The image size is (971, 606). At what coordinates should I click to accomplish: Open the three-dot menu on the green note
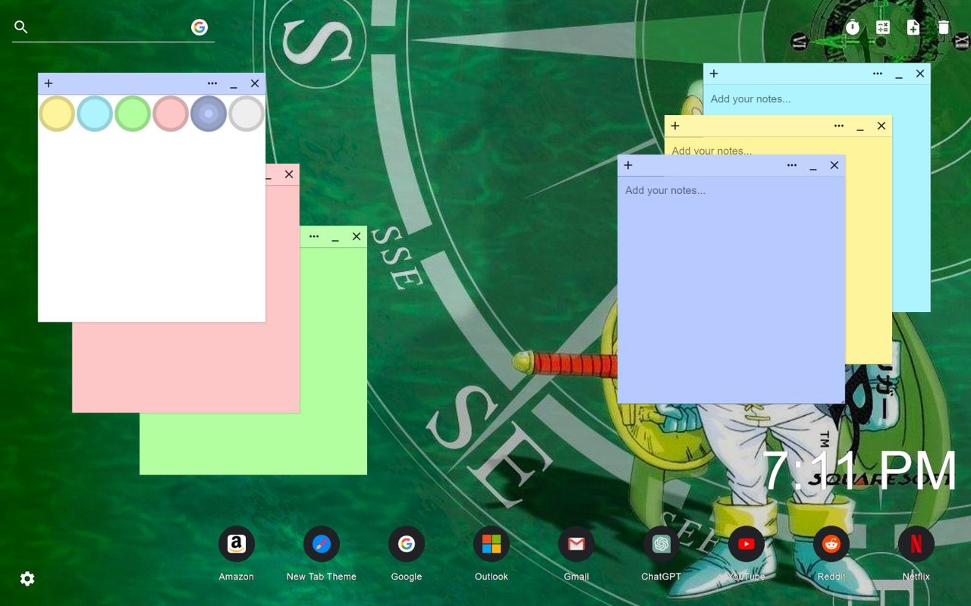(x=314, y=236)
